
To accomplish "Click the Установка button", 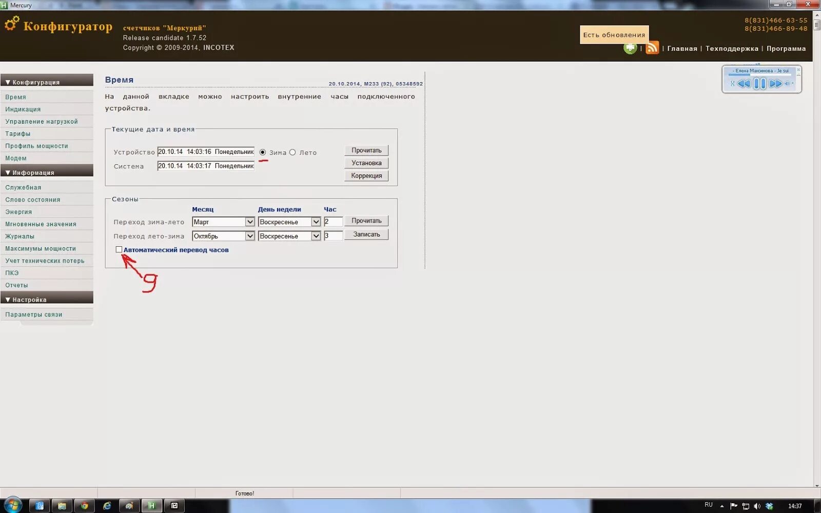I will [366, 163].
